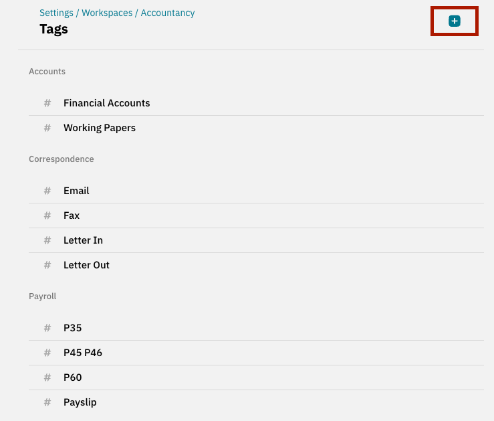Screen dimensions: 494x421
Task: Click hash icon next to Fax
Action: click(47, 216)
